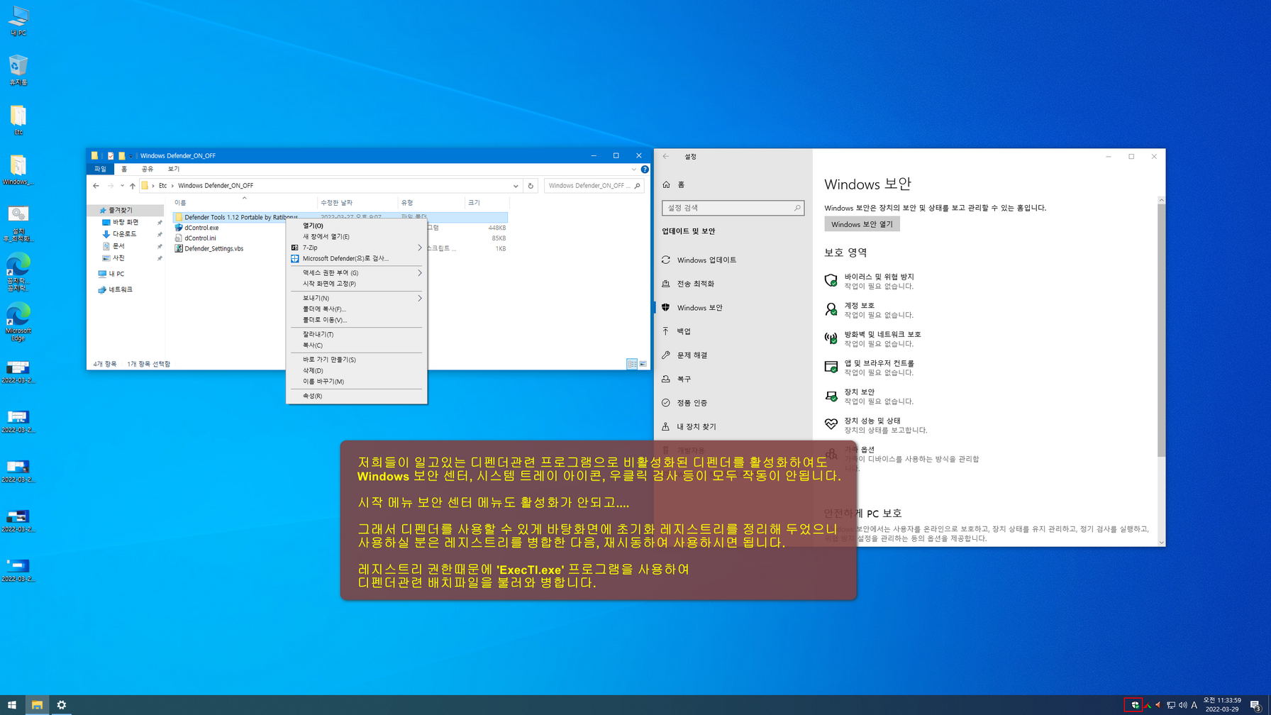1271x715 pixels.
Task: Sort files by 수정한 날짜 column
Action: click(x=357, y=203)
